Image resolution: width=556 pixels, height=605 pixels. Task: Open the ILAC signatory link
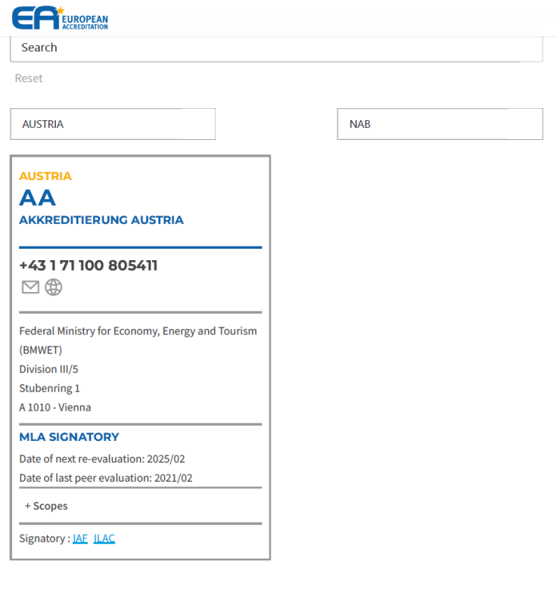point(104,538)
